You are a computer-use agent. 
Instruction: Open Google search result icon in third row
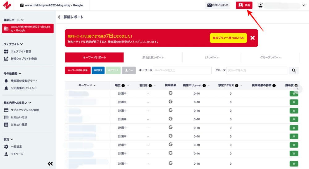[x=171, y=110]
